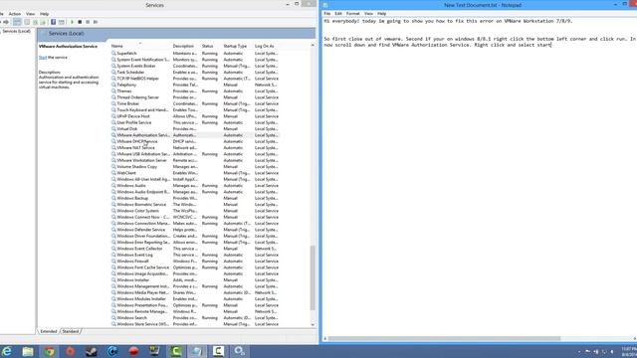The height and width of the screenshot is (358, 637).
Task: Click the Services list scroll down arrow
Action: point(313,325)
